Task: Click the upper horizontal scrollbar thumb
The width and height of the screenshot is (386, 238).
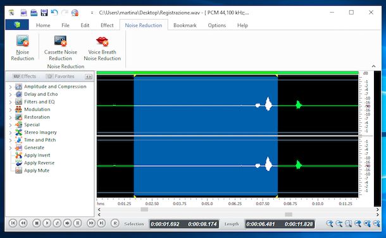Action: [144, 210]
